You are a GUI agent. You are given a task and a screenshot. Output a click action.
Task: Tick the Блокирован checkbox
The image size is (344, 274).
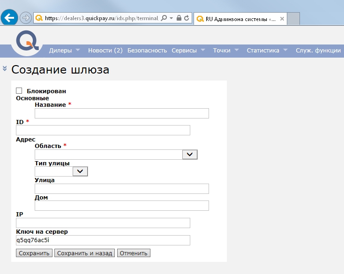19,91
